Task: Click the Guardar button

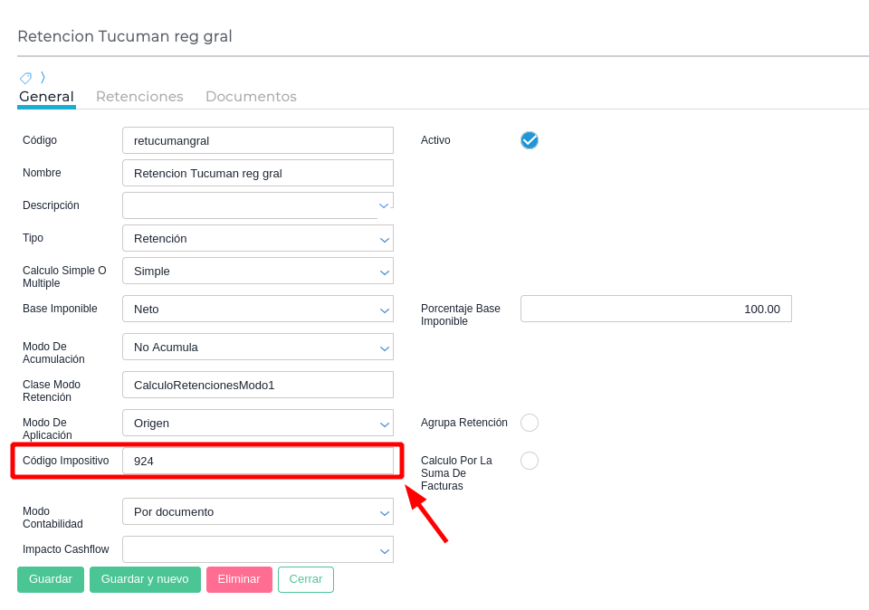Action: (51, 579)
